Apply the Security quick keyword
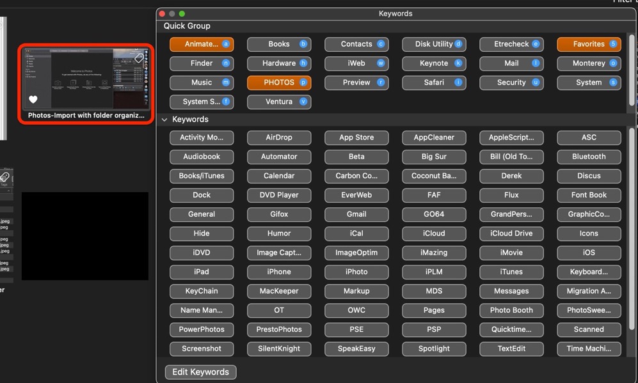 click(x=511, y=82)
